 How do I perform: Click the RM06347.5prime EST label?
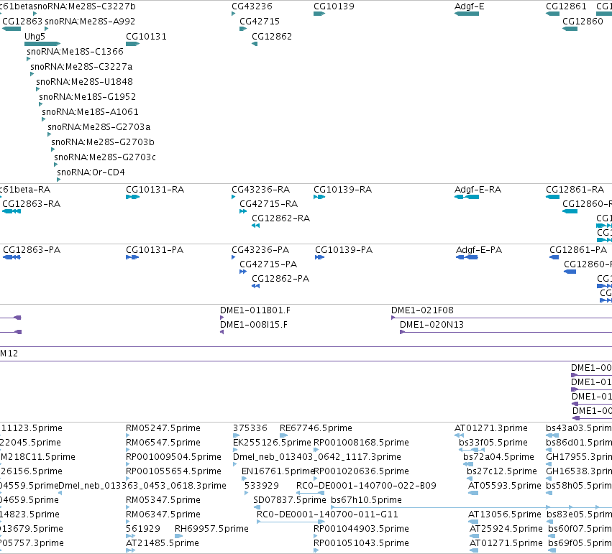click(163, 514)
